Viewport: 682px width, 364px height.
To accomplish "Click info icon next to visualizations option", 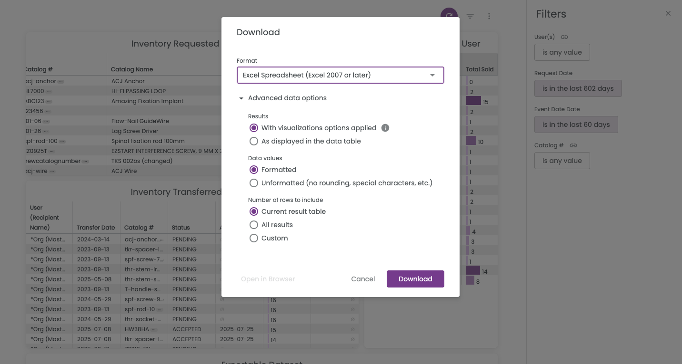I will pyautogui.click(x=385, y=128).
